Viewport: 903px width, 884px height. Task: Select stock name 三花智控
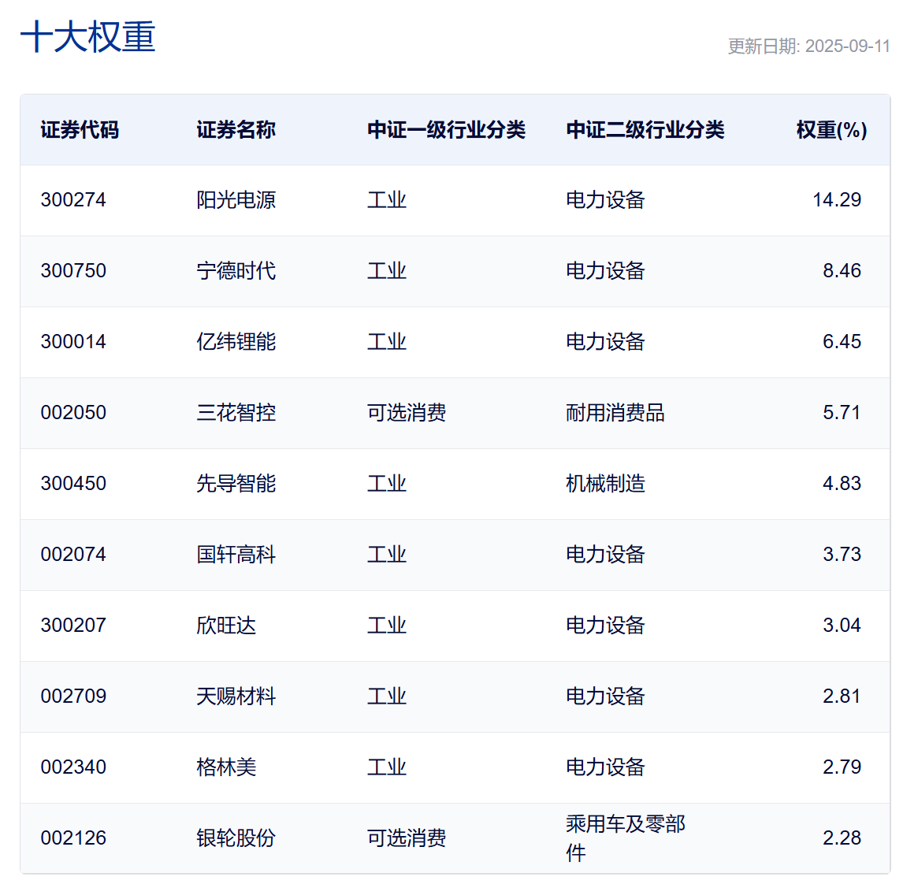click(236, 412)
